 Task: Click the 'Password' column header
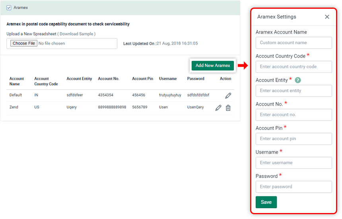(196, 78)
